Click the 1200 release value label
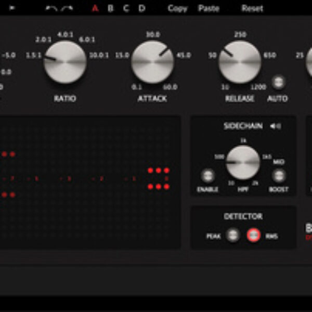Image resolution: width=312 pixels, height=312 pixels. (258, 87)
